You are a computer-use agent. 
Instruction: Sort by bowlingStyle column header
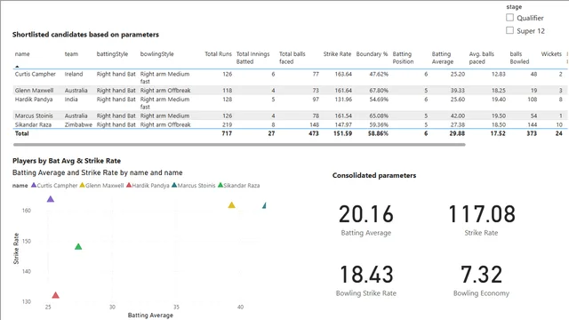[156, 54]
